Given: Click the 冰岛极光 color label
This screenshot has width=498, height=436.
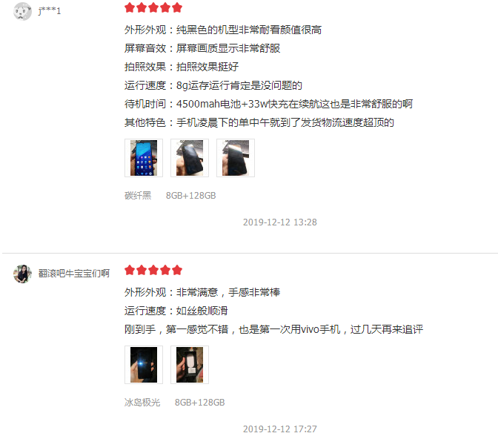Looking at the screenshot, I should 142,403.
